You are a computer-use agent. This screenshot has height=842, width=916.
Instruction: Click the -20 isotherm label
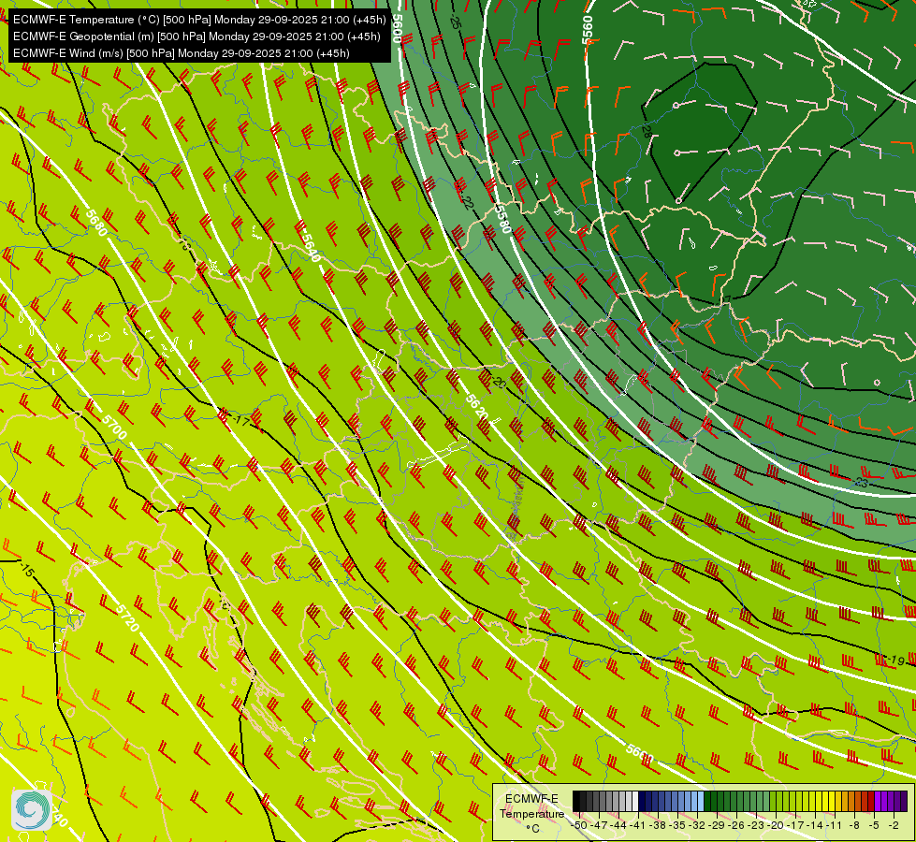pyautogui.click(x=499, y=382)
